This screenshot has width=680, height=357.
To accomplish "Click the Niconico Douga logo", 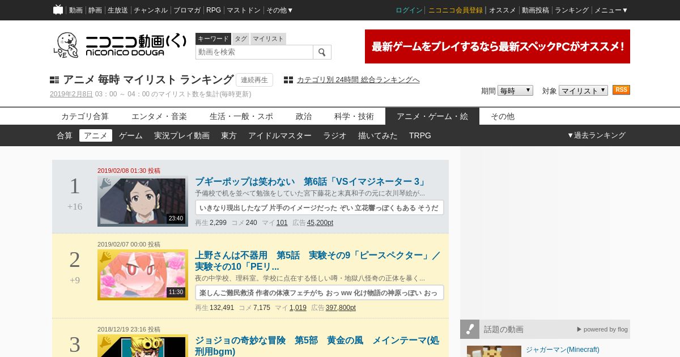I will click(120, 45).
